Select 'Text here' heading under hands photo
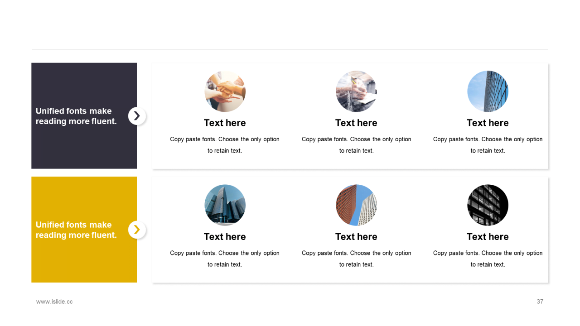This screenshot has width=580, height=326. (x=225, y=123)
